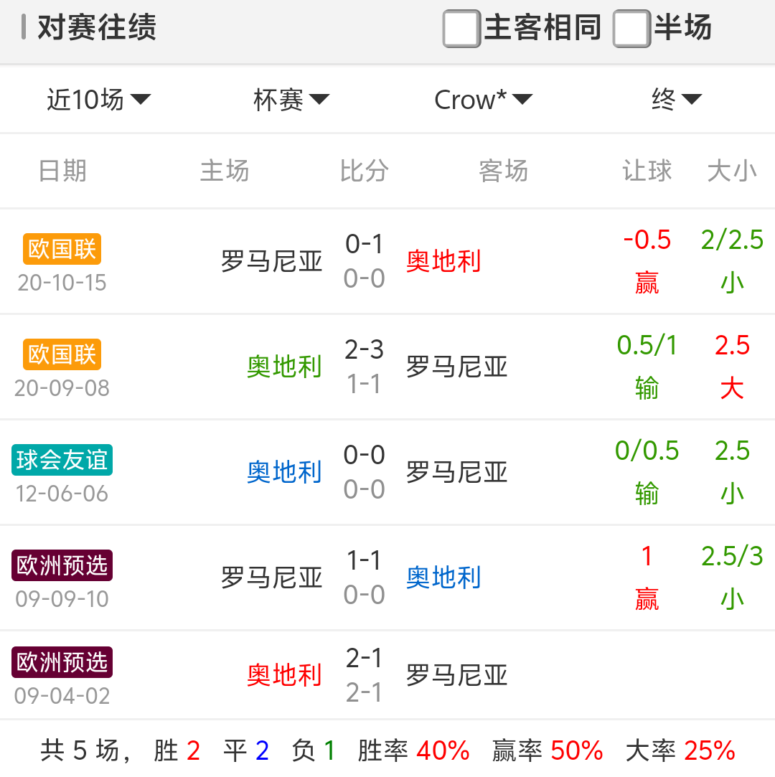The height and width of the screenshot is (777, 775).
Task: Select red 奥地利 away team in first row
Action: click(443, 261)
